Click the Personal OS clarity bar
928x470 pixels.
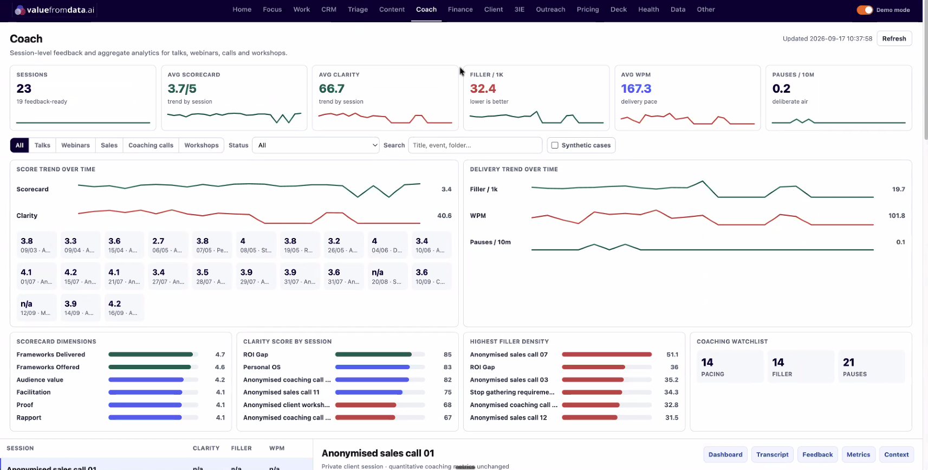[380, 367]
